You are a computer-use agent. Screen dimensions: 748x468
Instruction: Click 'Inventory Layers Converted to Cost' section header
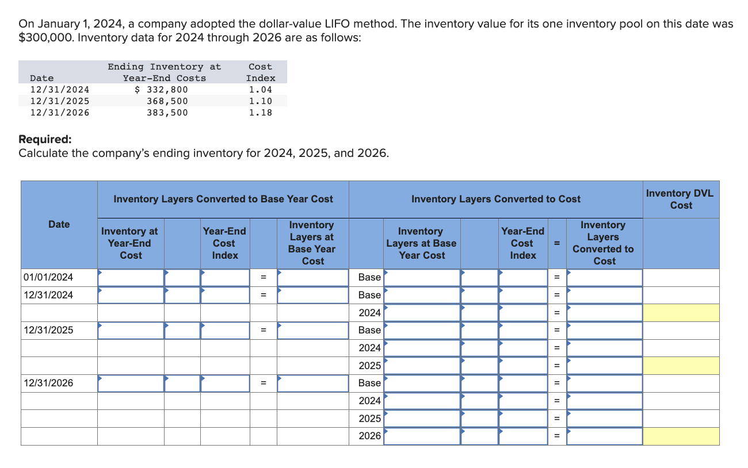pos(496,199)
